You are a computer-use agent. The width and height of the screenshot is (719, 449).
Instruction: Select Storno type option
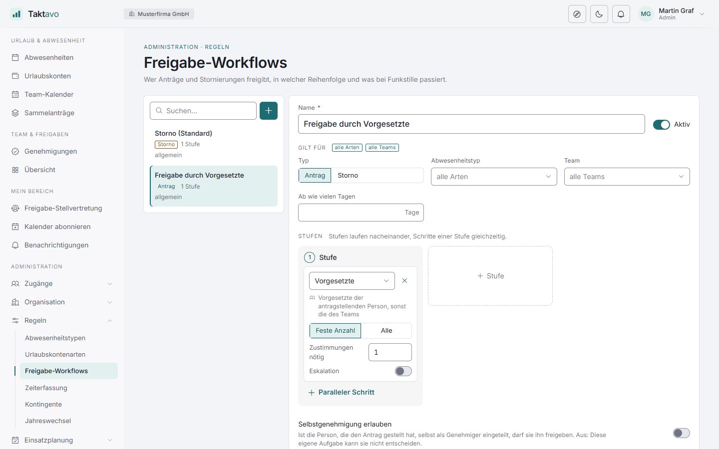(348, 176)
